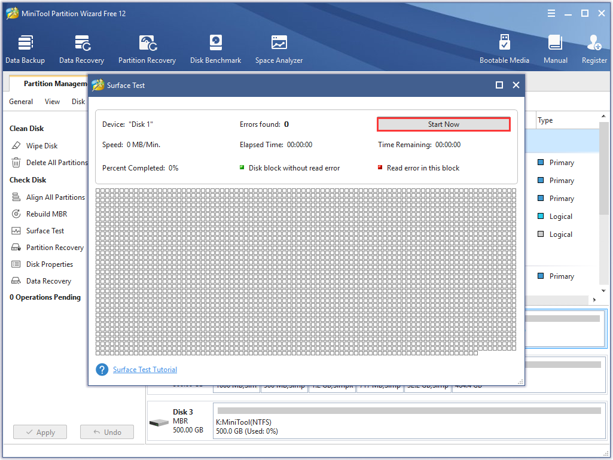
Task: Open the View menu
Action: tap(53, 102)
